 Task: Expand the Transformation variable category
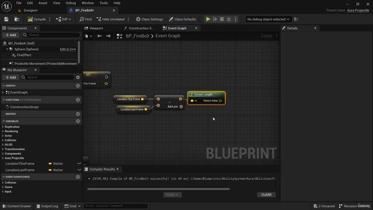[3, 149]
